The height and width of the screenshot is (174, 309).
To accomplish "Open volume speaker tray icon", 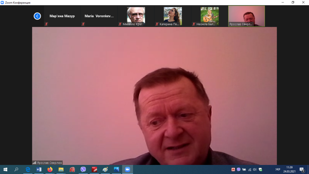I will point(255,169).
